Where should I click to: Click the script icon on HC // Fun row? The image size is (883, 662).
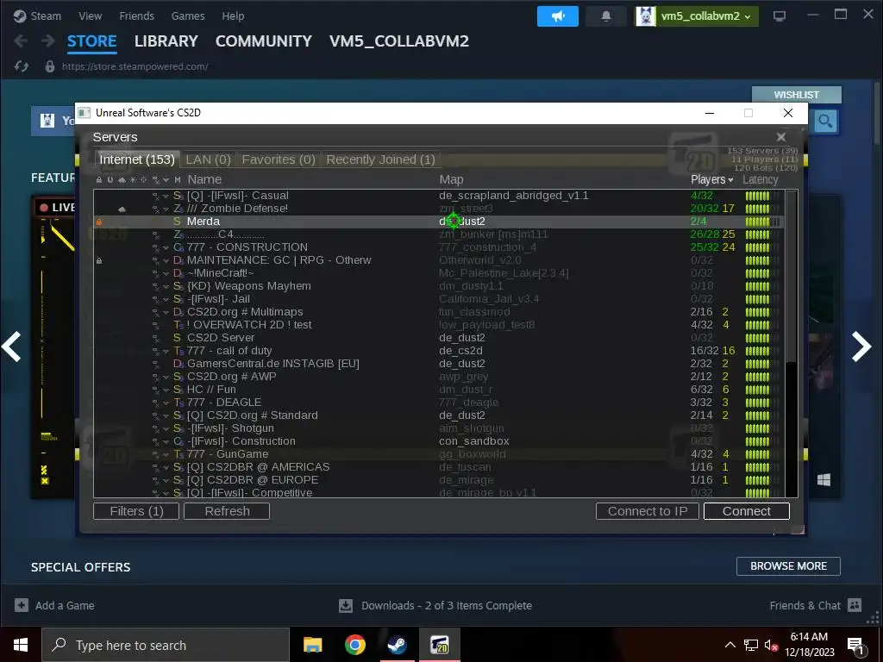click(155, 390)
